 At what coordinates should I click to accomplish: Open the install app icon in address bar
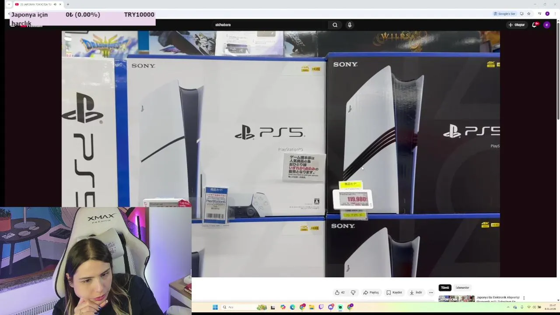click(521, 14)
